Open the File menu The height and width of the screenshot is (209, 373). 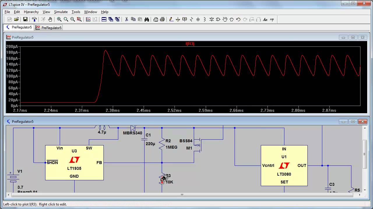[x=7, y=12]
